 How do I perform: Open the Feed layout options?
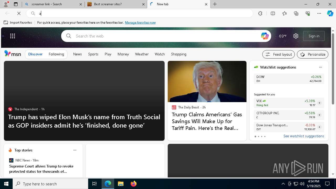click(279, 54)
